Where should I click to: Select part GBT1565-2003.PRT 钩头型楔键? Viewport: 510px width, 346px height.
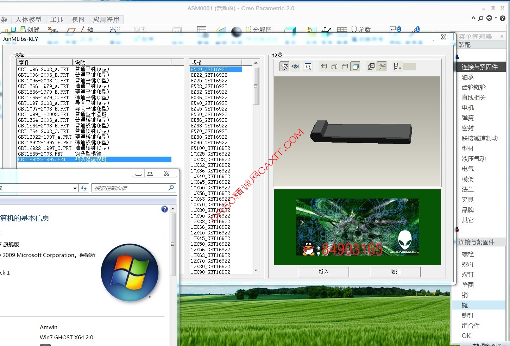pyautogui.click(x=94, y=154)
